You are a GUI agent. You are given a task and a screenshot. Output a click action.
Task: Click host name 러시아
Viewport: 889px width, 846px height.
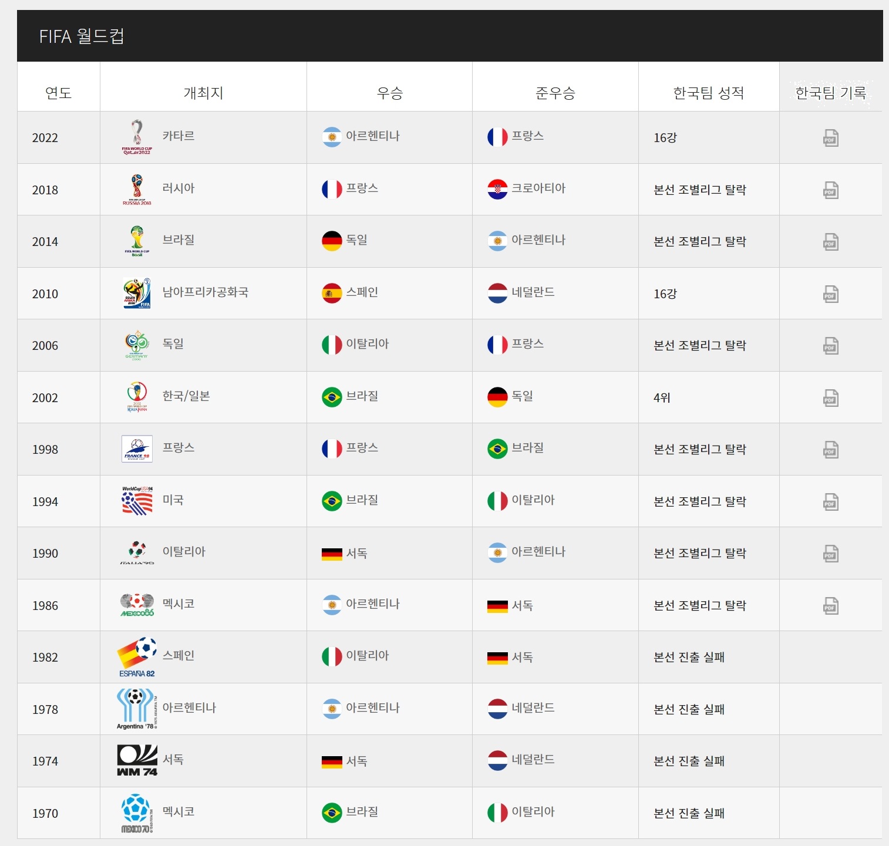click(179, 188)
